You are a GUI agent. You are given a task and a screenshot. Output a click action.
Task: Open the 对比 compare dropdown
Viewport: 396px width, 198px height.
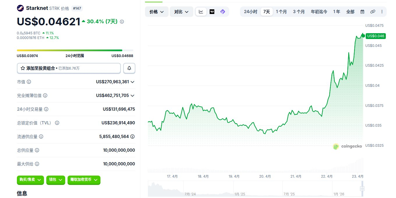click(x=181, y=12)
